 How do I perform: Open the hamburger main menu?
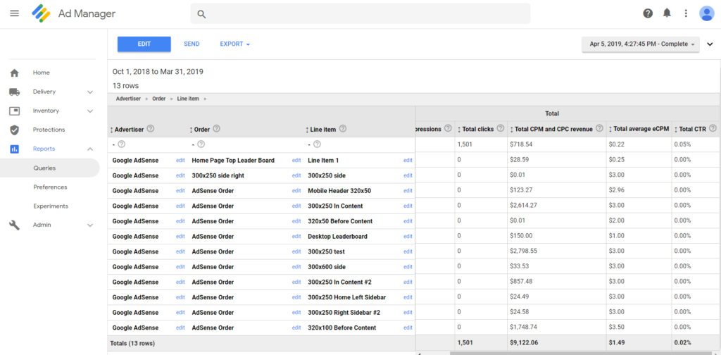point(15,13)
